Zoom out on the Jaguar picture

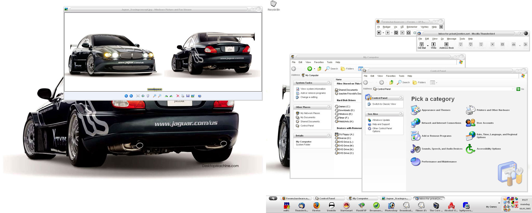[160, 96]
